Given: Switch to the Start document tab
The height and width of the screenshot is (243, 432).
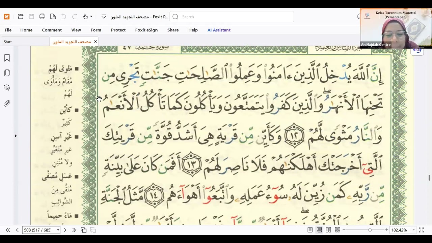Looking at the screenshot, I should (24, 42).
